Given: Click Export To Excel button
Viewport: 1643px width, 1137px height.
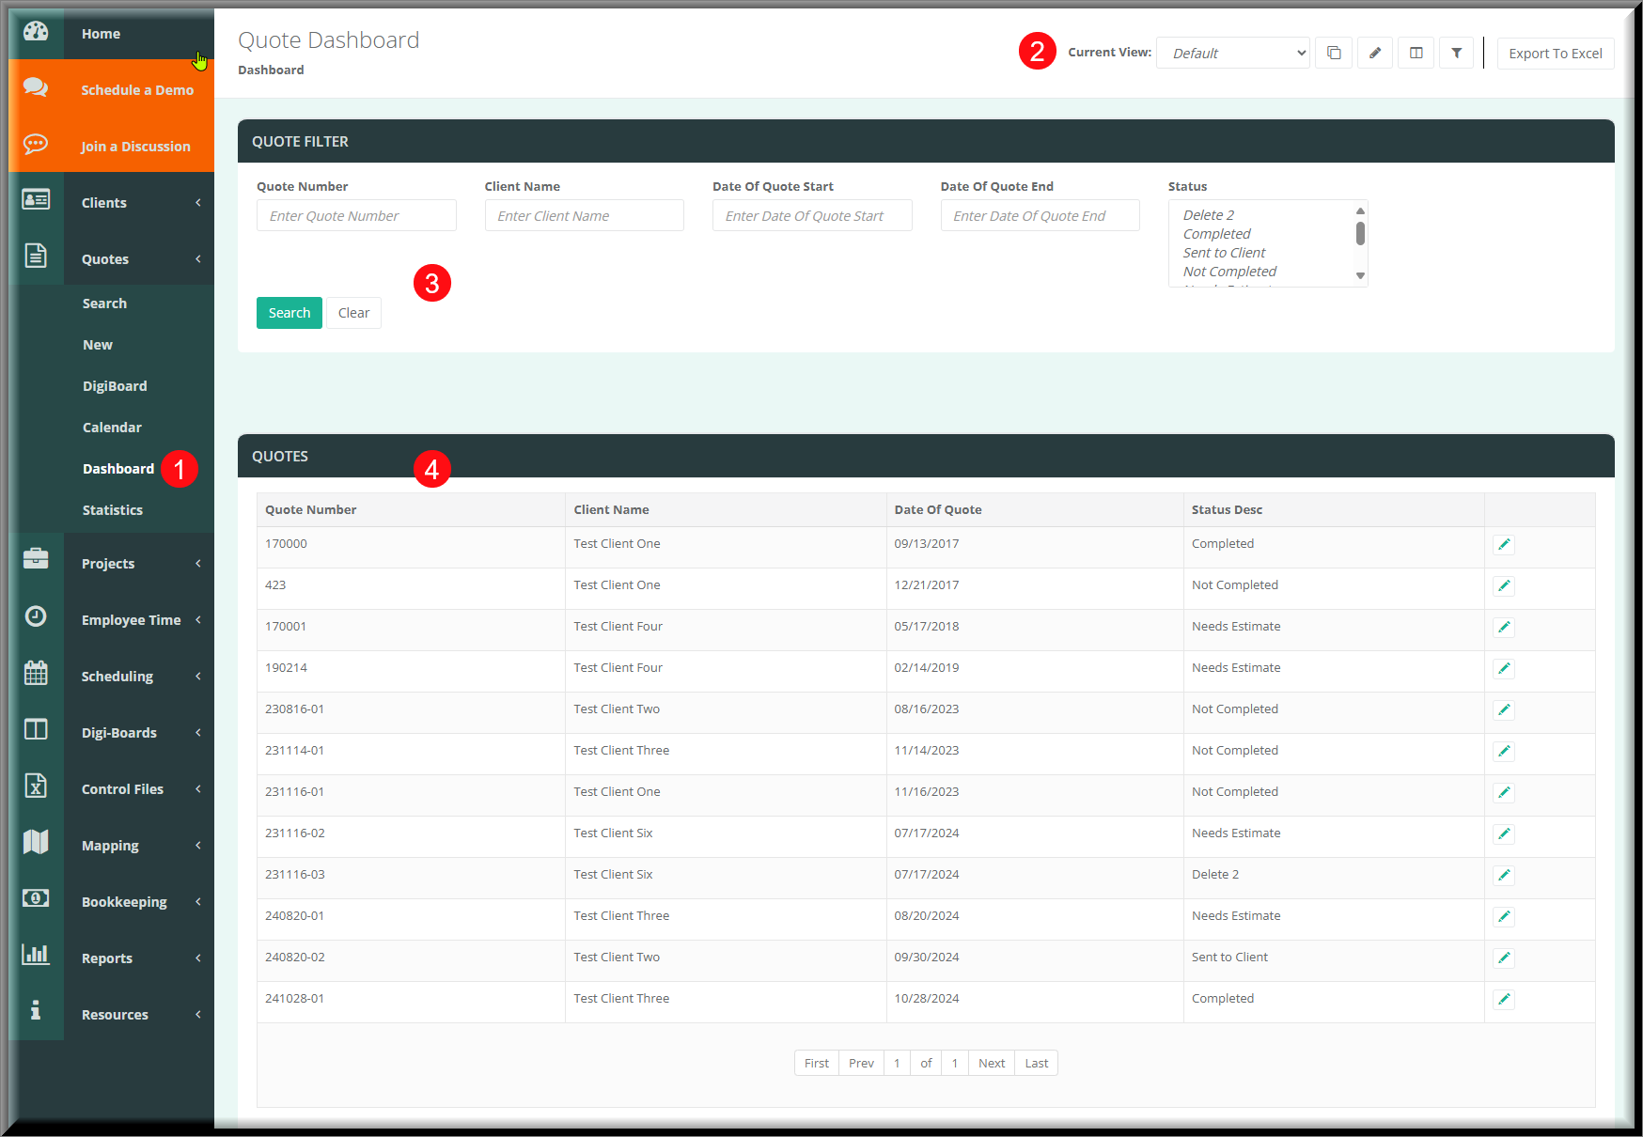Looking at the screenshot, I should coord(1555,54).
